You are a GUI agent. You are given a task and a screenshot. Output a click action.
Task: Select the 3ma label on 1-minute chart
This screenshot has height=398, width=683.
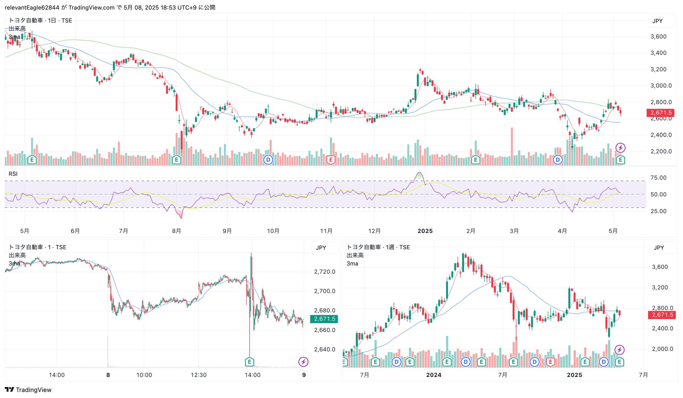14,263
